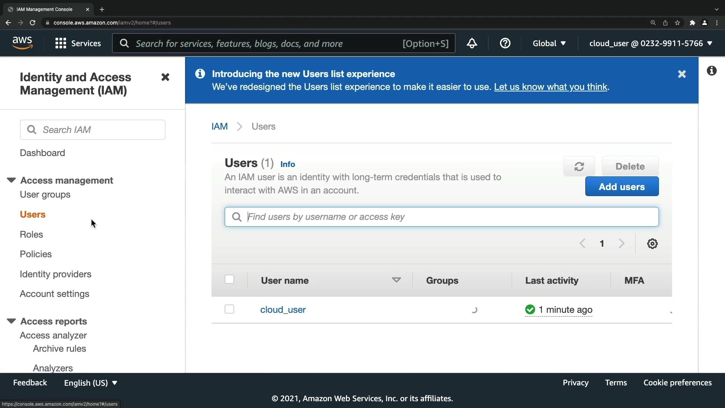The height and width of the screenshot is (408, 725).
Task: Open the cloud_user user link
Action: [283, 310]
